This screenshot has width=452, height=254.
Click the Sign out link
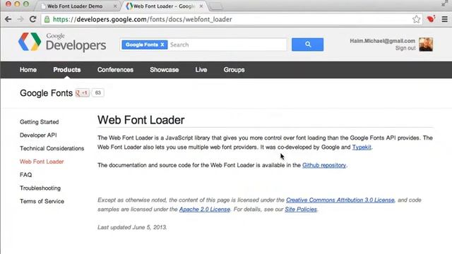pyautogui.click(x=405, y=48)
